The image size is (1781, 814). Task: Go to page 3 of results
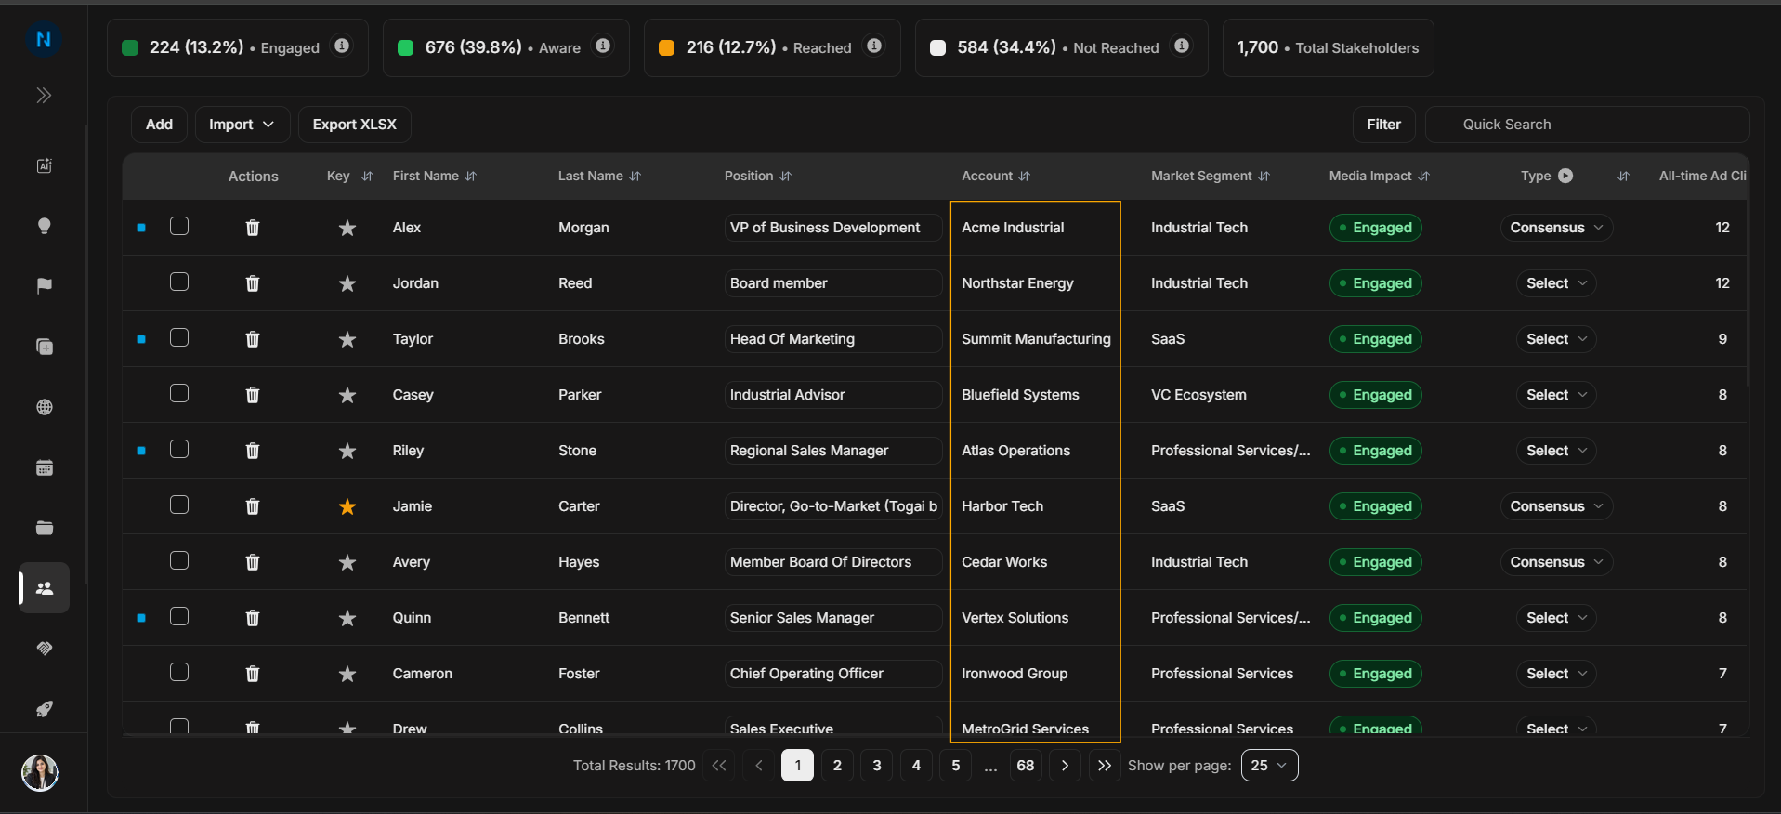pyautogui.click(x=877, y=766)
